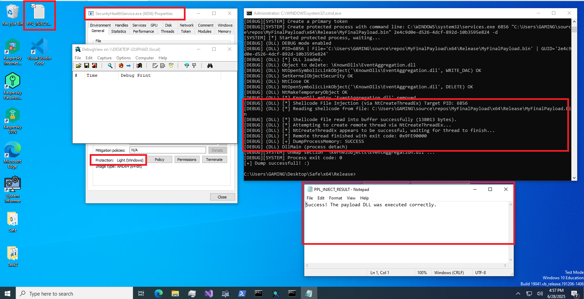Click the Find binoculars icon in DebugView
Screen dimensions: 584x299
tap(210, 65)
